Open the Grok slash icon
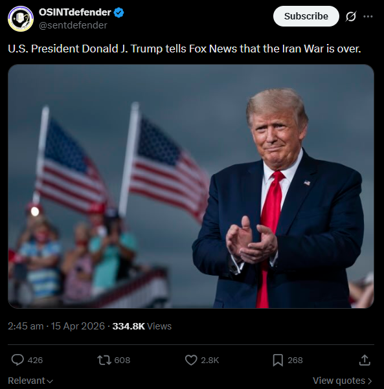 [x=351, y=16]
